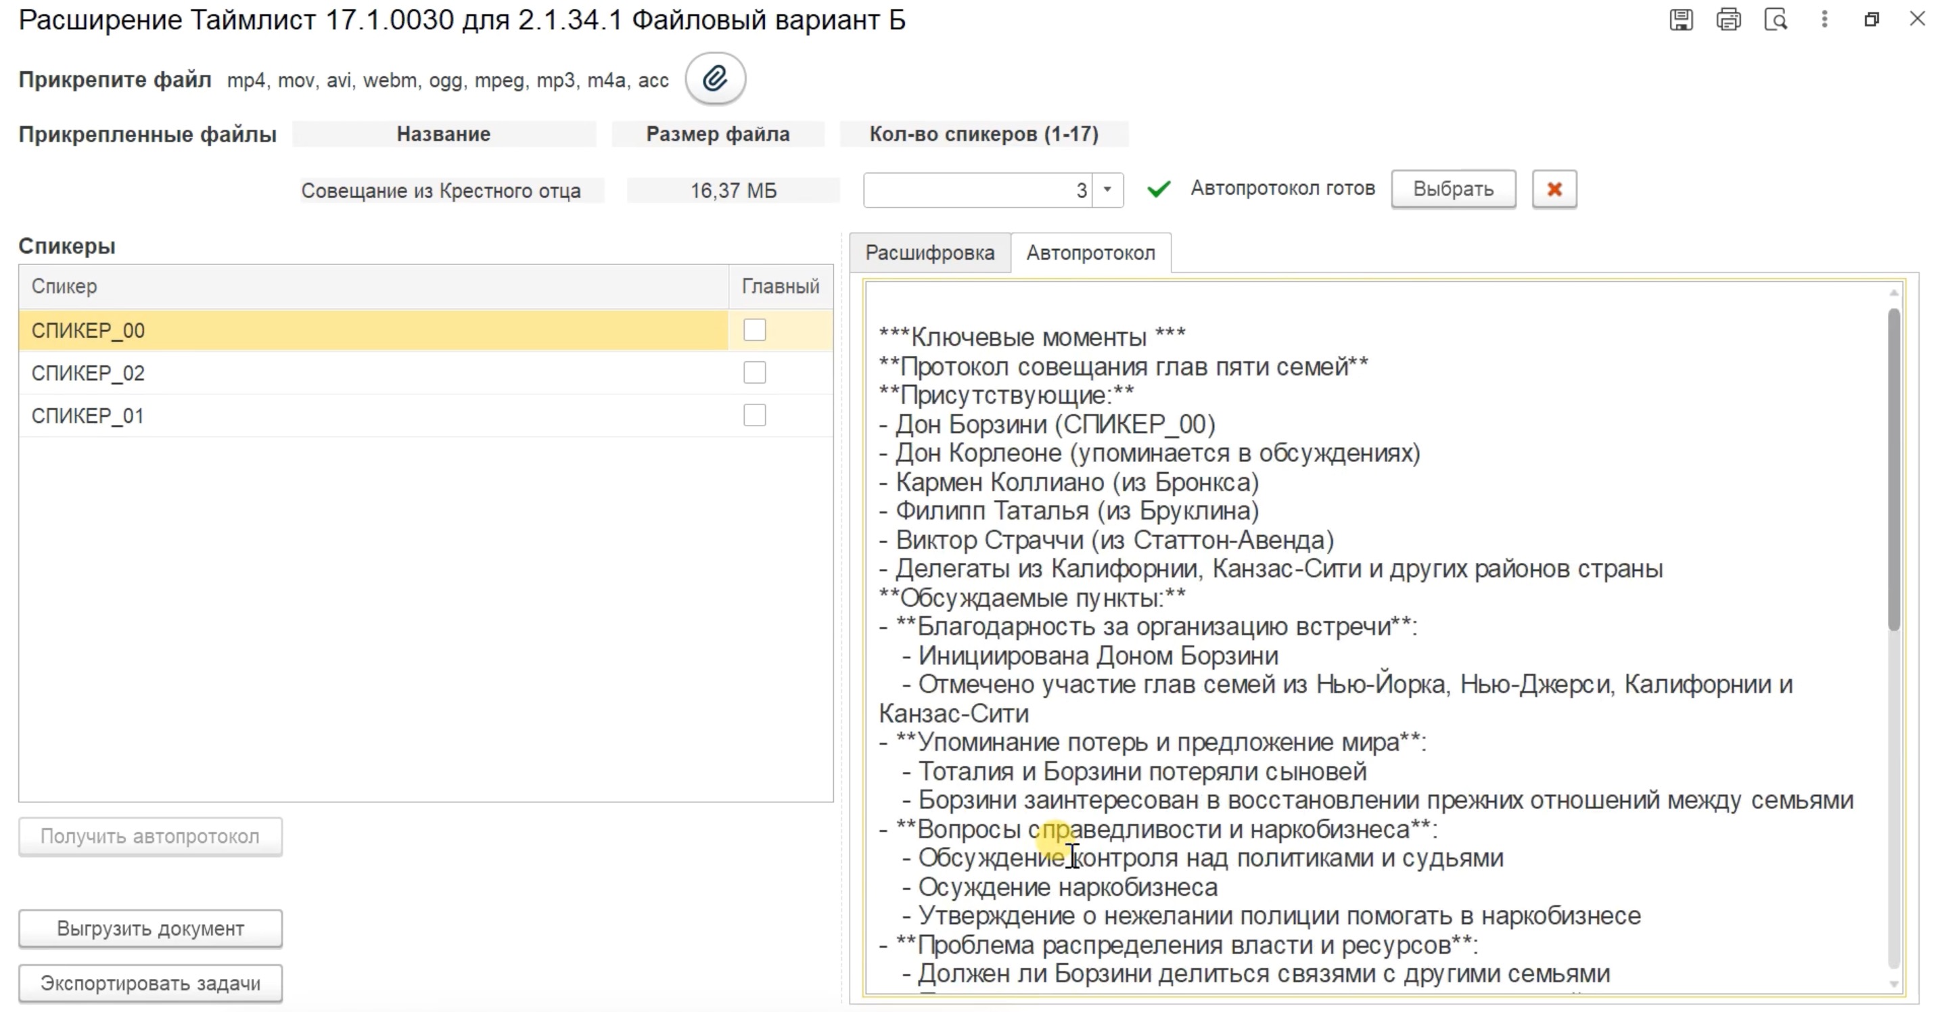Click the speakers count field showing 3
1944x1012 pixels.
[x=978, y=189]
